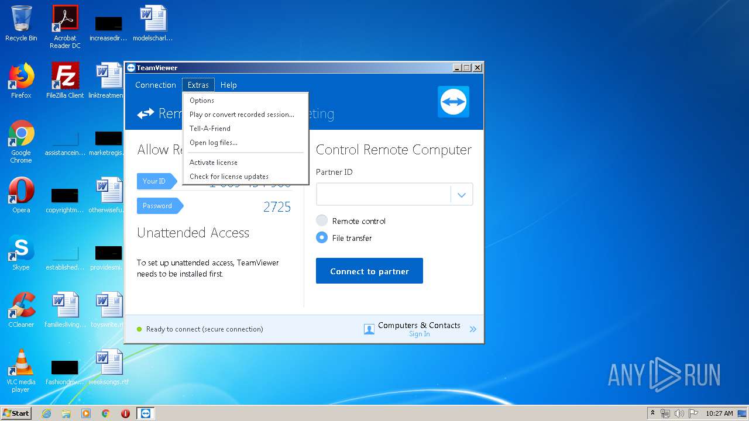Select the Remote control radio button

pos(322,221)
